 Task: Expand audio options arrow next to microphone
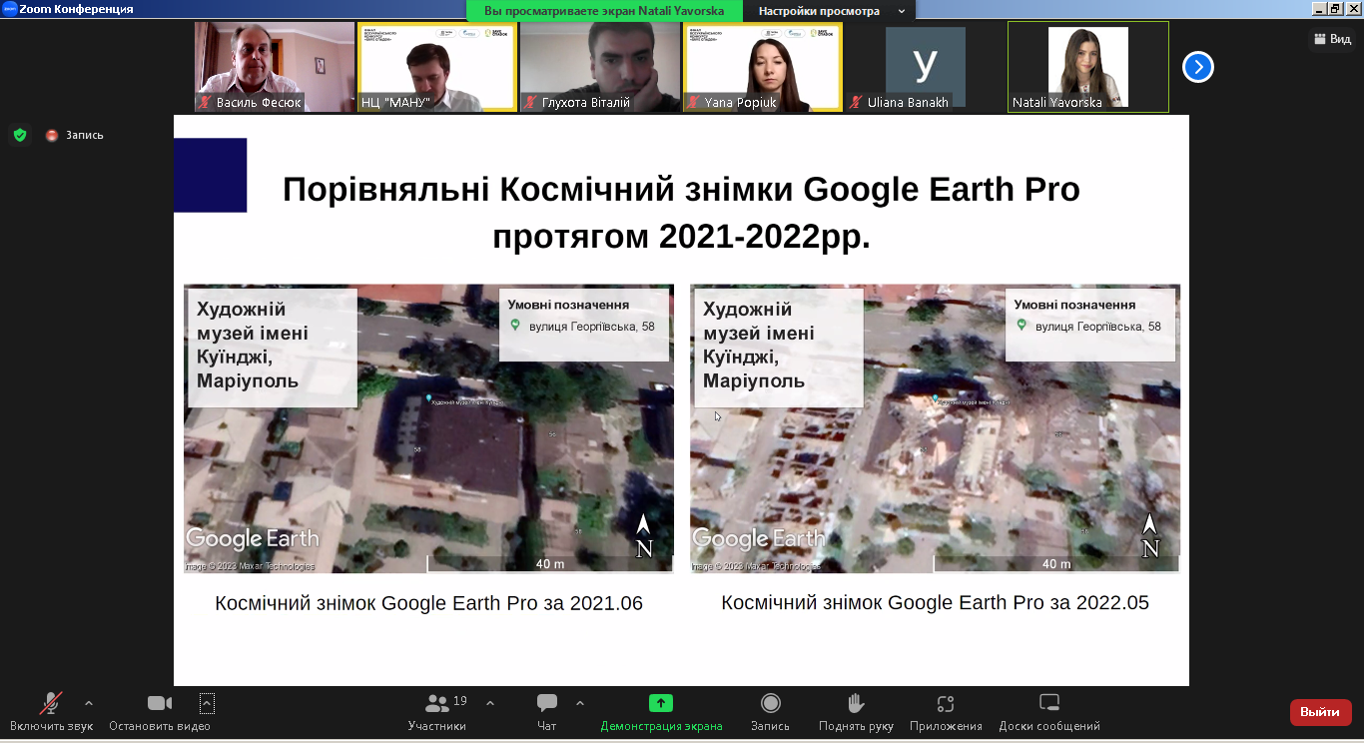(x=89, y=703)
